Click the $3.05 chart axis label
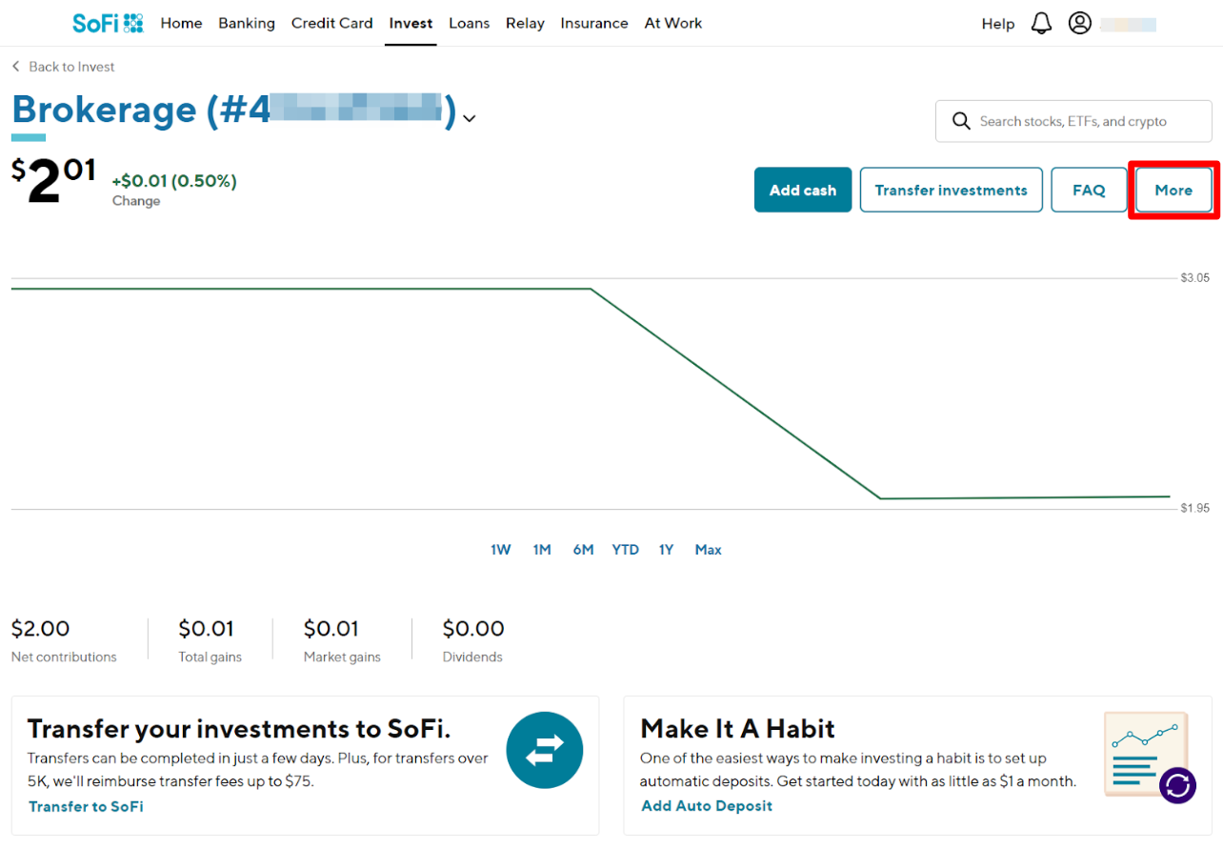Screen dimensions: 1223x849 click(x=1195, y=278)
